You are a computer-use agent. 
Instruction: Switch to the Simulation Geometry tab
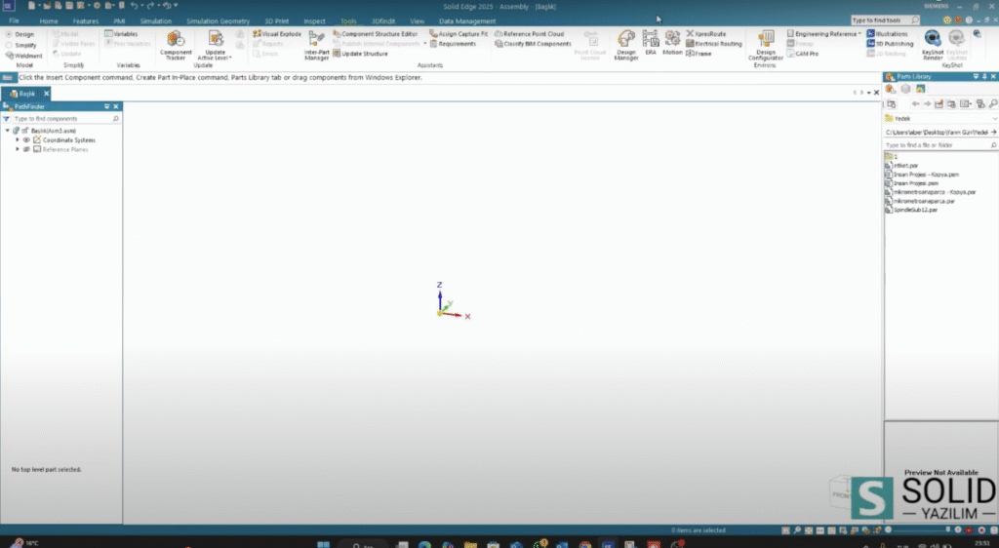click(218, 21)
